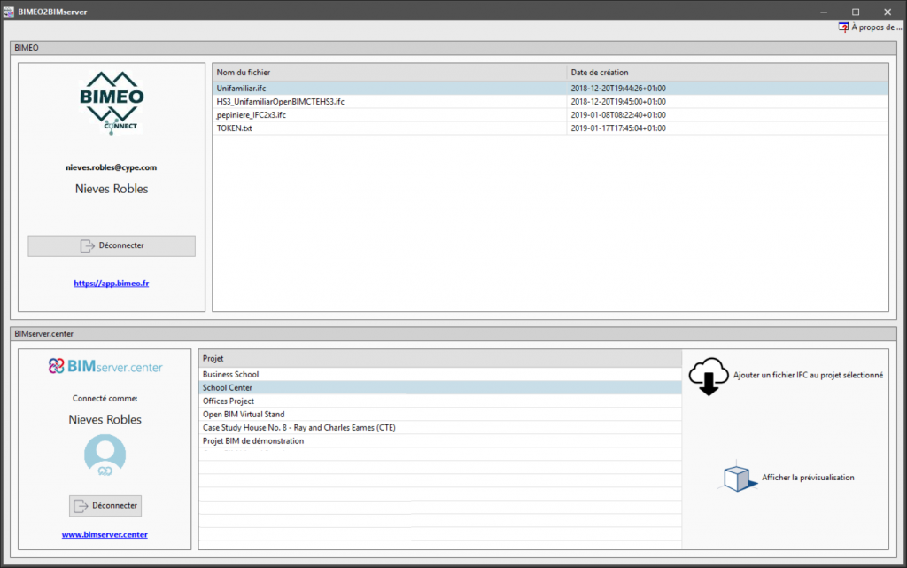The height and width of the screenshot is (568, 907).
Task: Select the Open BIM Virtual Stand project
Action: point(440,414)
